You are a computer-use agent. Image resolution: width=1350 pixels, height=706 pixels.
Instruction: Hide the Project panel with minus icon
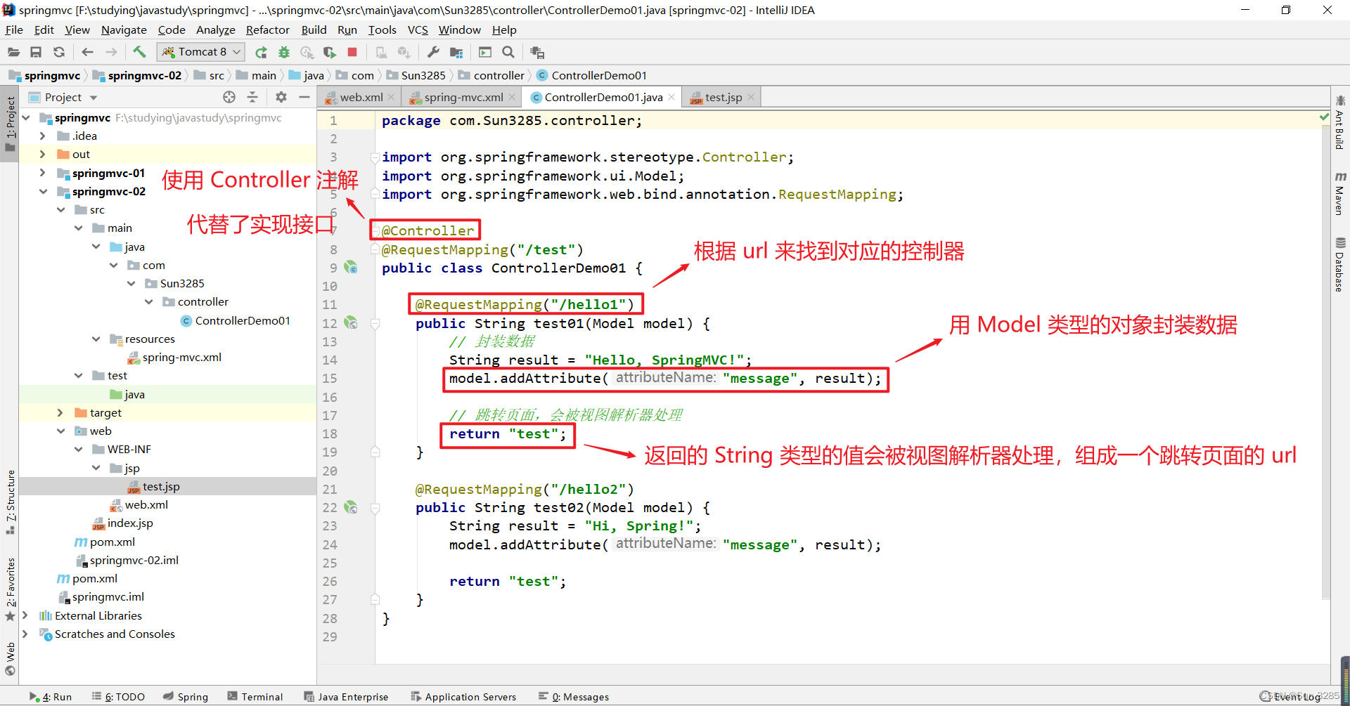304,97
